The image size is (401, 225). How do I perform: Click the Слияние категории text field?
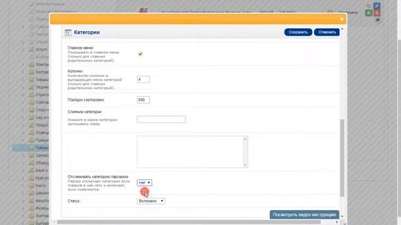(x=161, y=119)
